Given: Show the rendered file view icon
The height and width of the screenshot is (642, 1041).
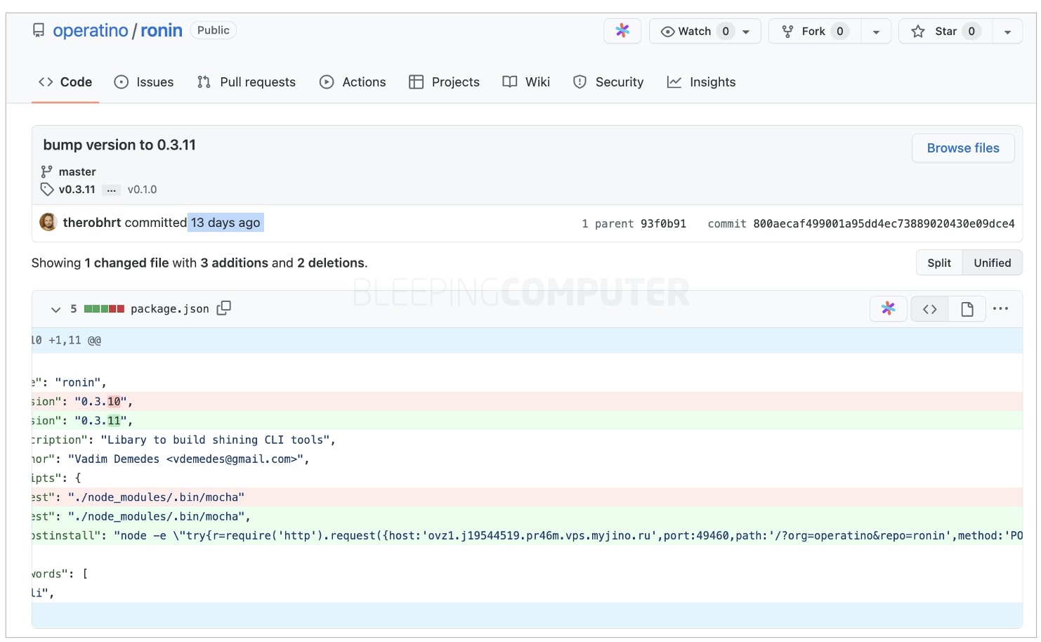Looking at the screenshot, I should [967, 309].
